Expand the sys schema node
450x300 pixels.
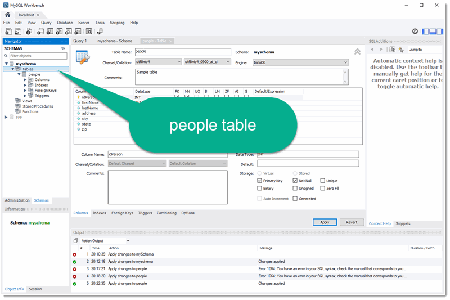tap(6, 117)
